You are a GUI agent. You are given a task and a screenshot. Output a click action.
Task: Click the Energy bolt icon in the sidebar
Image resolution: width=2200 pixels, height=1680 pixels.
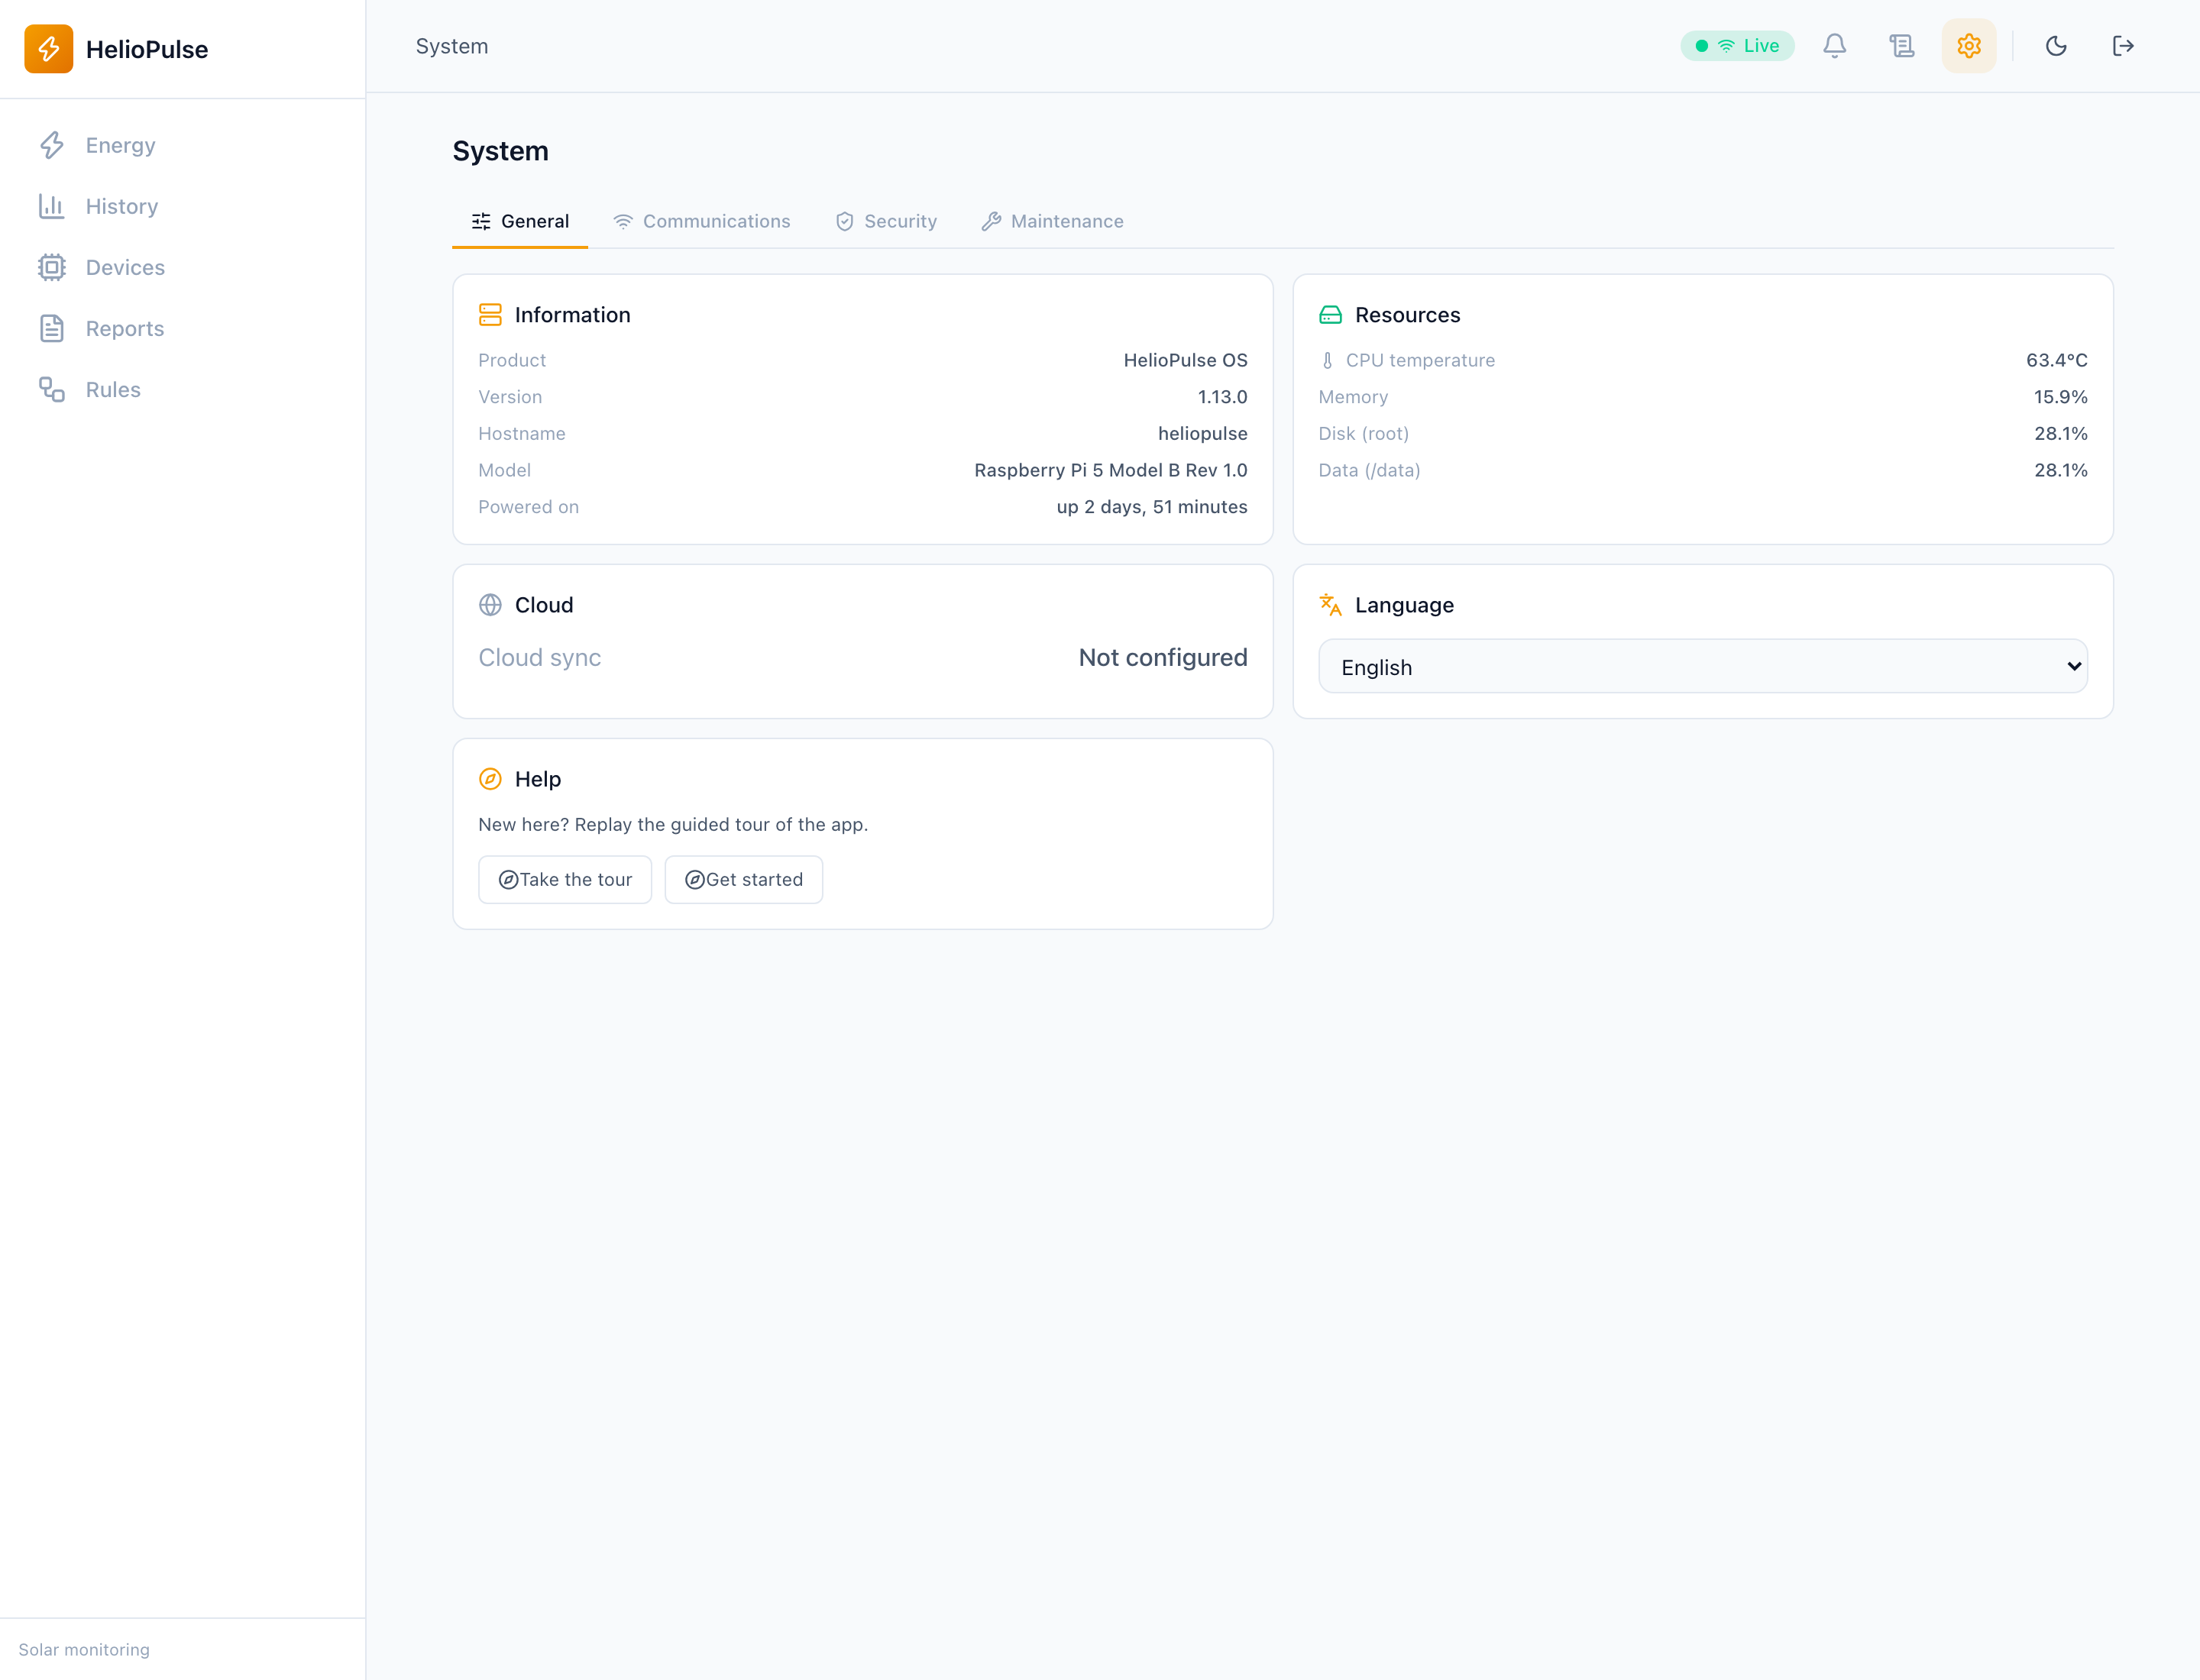click(52, 145)
